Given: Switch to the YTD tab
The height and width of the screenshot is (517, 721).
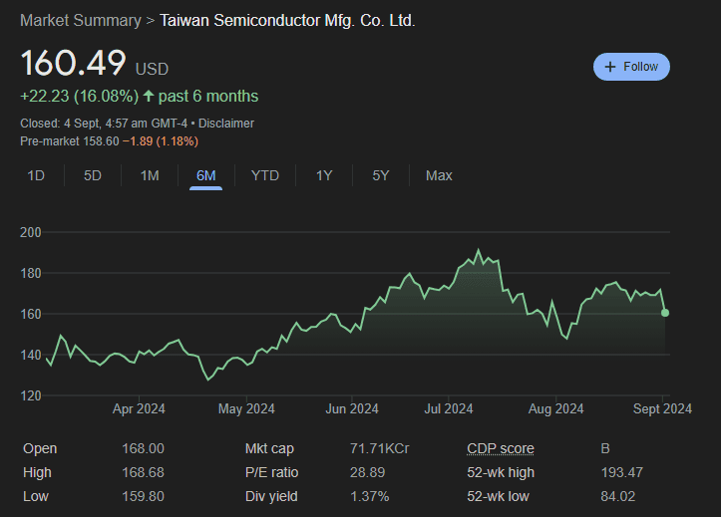Looking at the screenshot, I should point(265,176).
